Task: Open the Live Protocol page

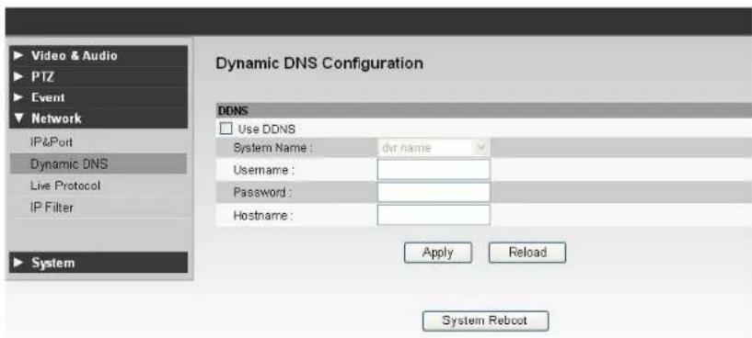Action: tap(98, 186)
